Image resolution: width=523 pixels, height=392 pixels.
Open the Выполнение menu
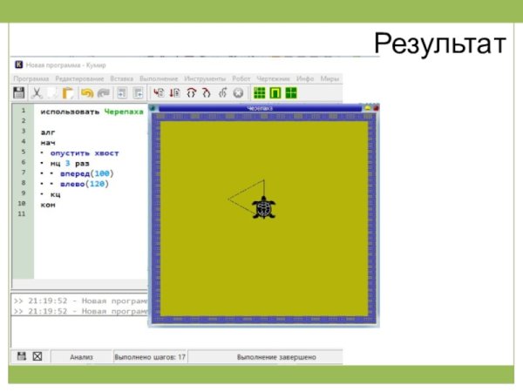pos(158,78)
